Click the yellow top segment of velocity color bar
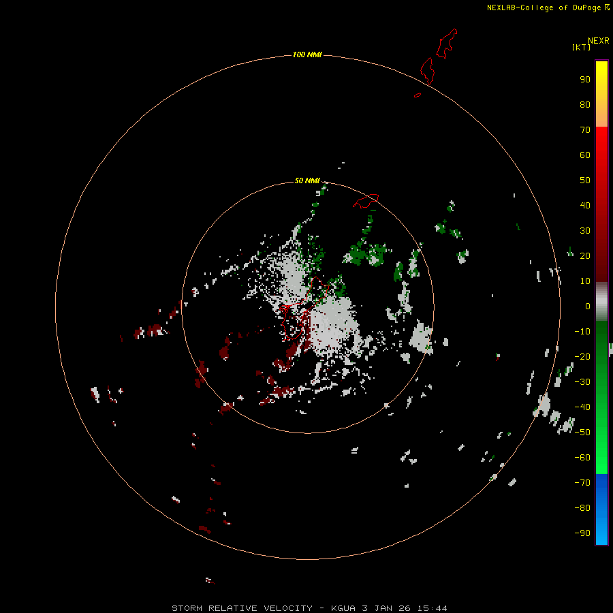The image size is (613, 613). tap(601, 94)
